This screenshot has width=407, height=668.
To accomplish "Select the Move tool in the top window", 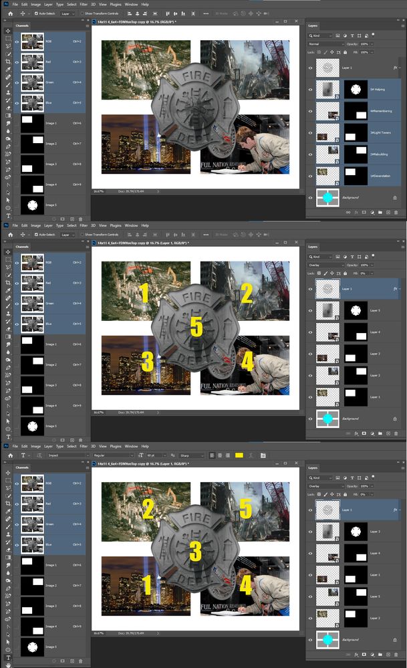I will tap(8, 31).
